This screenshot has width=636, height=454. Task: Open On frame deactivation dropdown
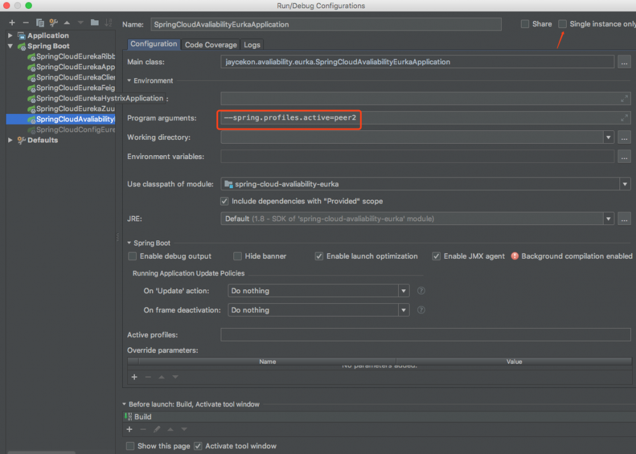tap(404, 310)
